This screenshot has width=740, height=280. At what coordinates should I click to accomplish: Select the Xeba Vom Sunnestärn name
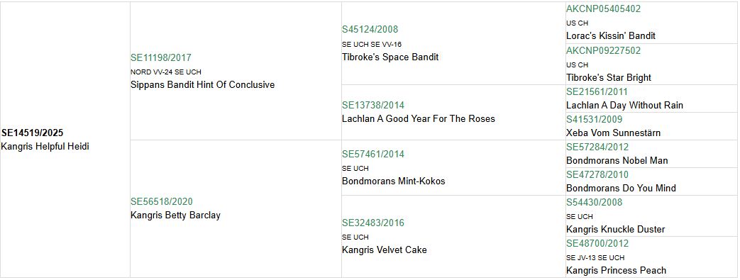[614, 133]
